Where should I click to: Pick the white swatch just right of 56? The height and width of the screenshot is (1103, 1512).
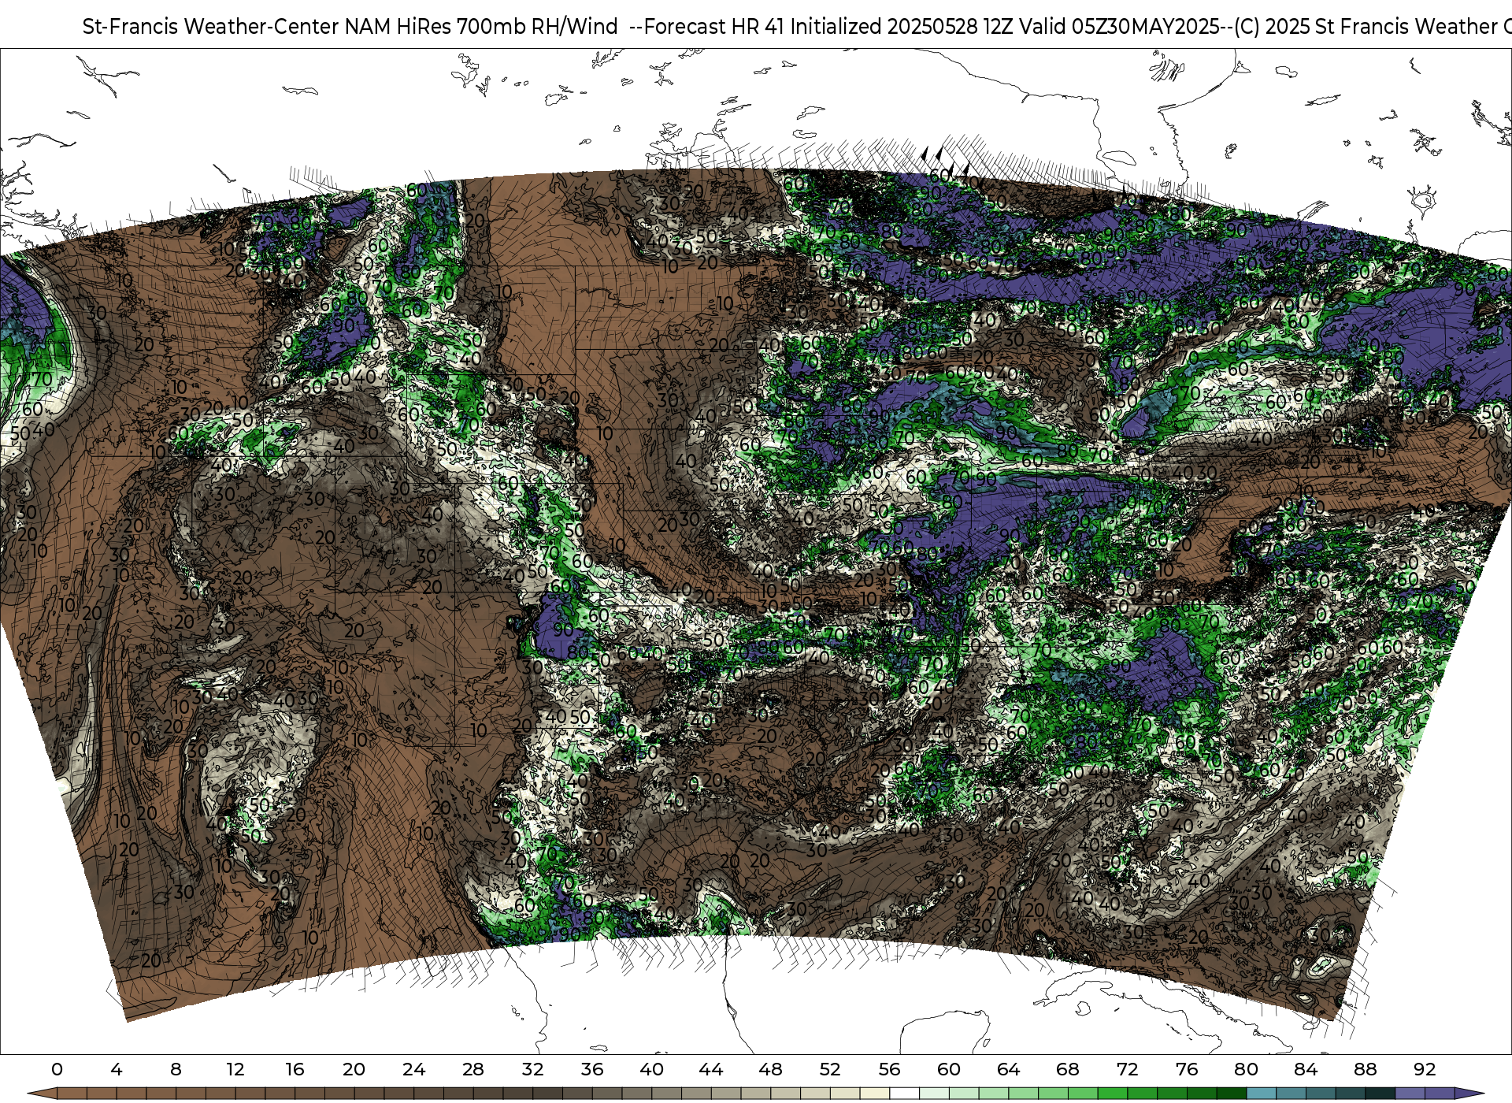pos(904,1094)
